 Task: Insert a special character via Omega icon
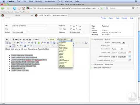click(x=25, y=46)
